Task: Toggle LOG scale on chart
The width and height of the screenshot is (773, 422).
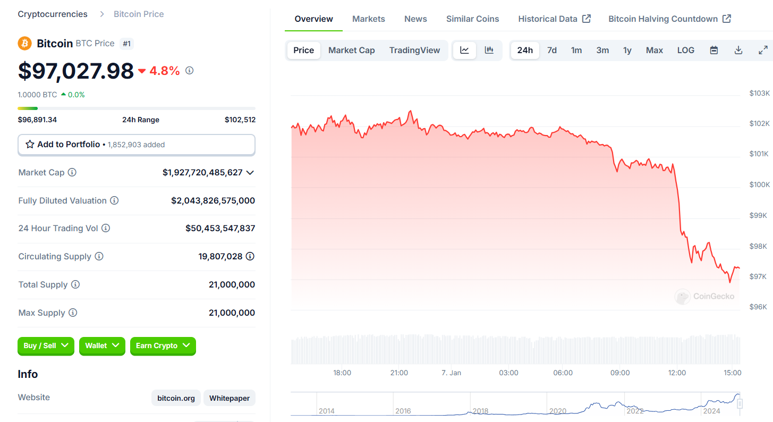Action: (x=686, y=50)
